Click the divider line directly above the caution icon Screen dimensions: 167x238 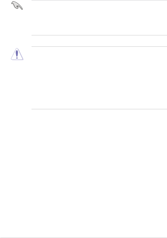tap(99, 47)
